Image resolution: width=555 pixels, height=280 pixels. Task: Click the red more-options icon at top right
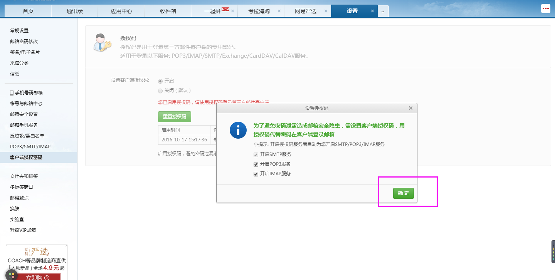pyautogui.click(x=545, y=8)
